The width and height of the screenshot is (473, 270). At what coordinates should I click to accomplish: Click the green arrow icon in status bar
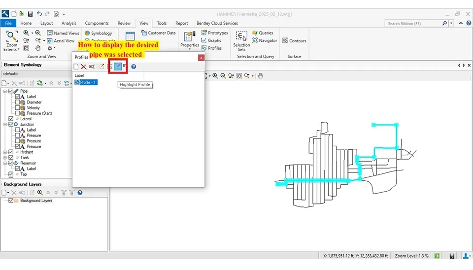[x=437, y=256]
